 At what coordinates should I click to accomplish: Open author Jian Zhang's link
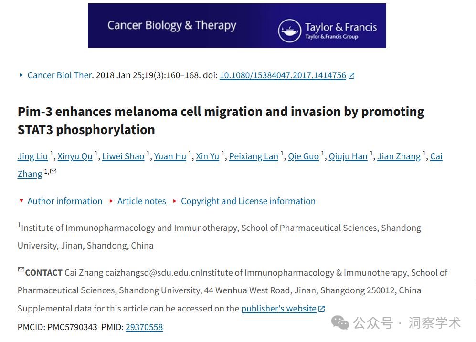[x=399, y=156]
